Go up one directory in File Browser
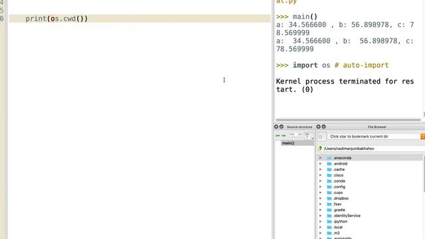Image resolution: width=425 pixels, height=239 pixels. click(320, 148)
